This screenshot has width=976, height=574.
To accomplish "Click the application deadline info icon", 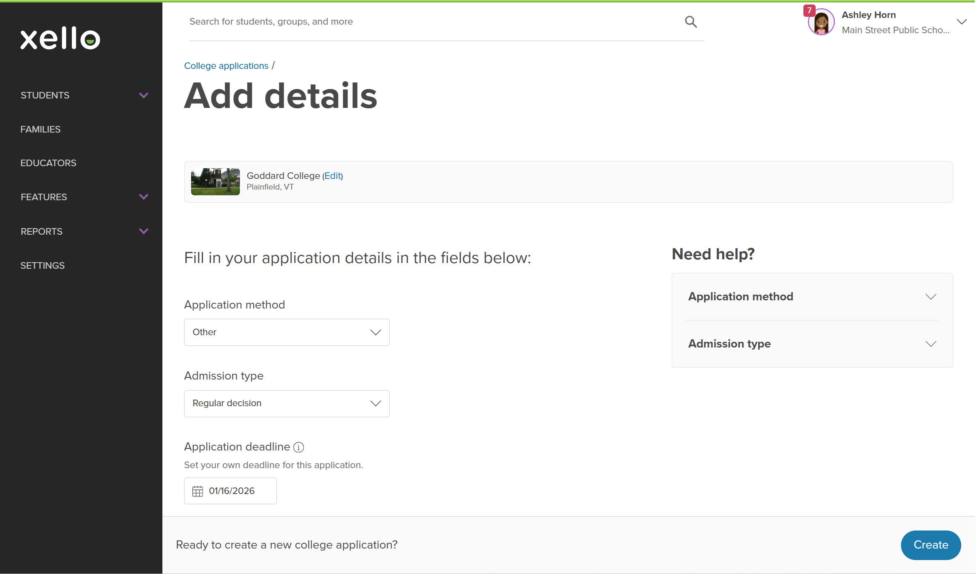I will (x=299, y=447).
